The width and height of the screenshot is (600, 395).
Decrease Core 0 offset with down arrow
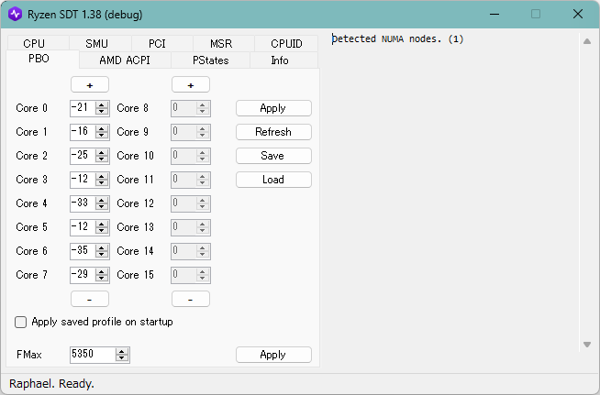coord(102,112)
